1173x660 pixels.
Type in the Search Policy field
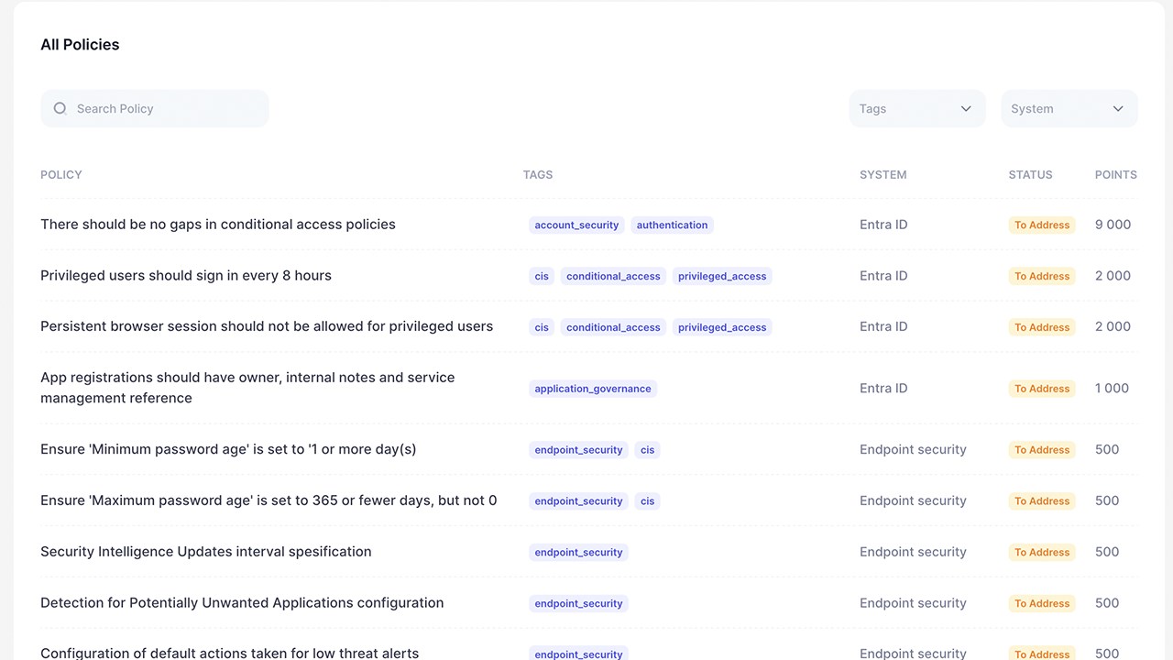coord(165,108)
